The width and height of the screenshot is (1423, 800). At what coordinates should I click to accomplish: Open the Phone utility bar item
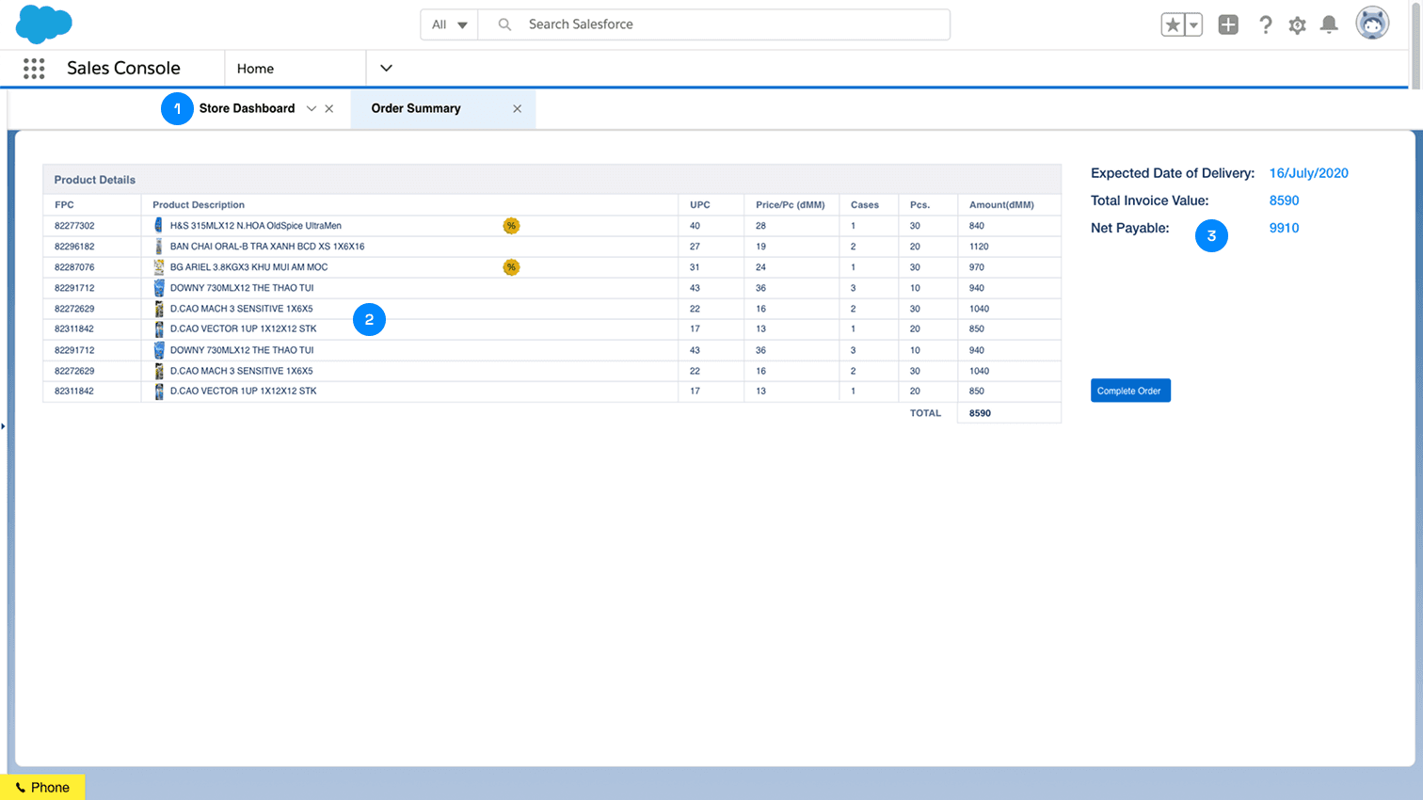tap(42, 787)
